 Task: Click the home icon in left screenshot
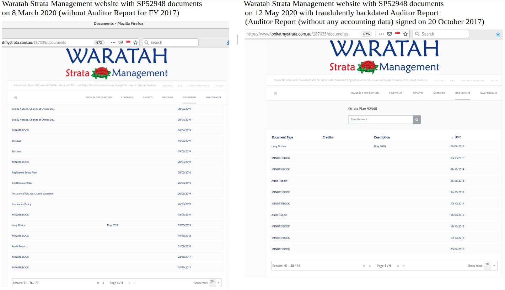point(16,97)
